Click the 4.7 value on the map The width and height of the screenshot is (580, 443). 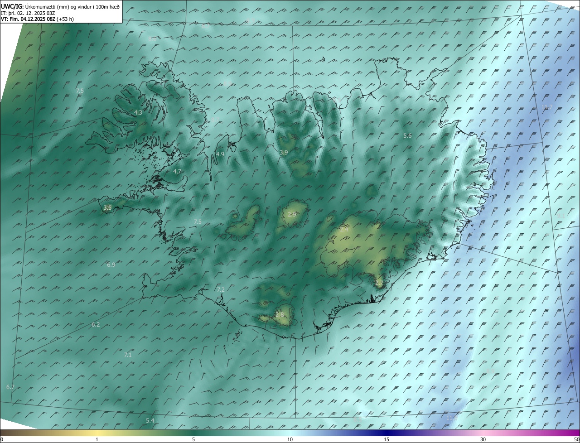[177, 171]
